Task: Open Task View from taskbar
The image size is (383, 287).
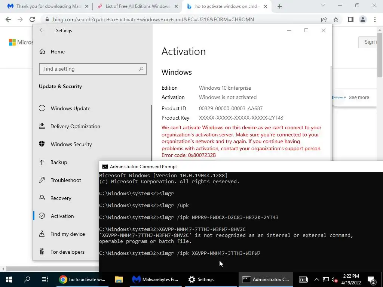Action: [45, 280]
